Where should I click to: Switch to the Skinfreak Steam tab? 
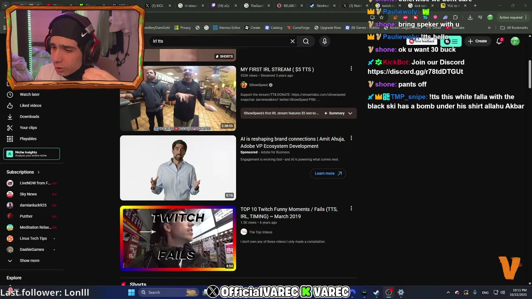pyautogui.click(x=323, y=6)
